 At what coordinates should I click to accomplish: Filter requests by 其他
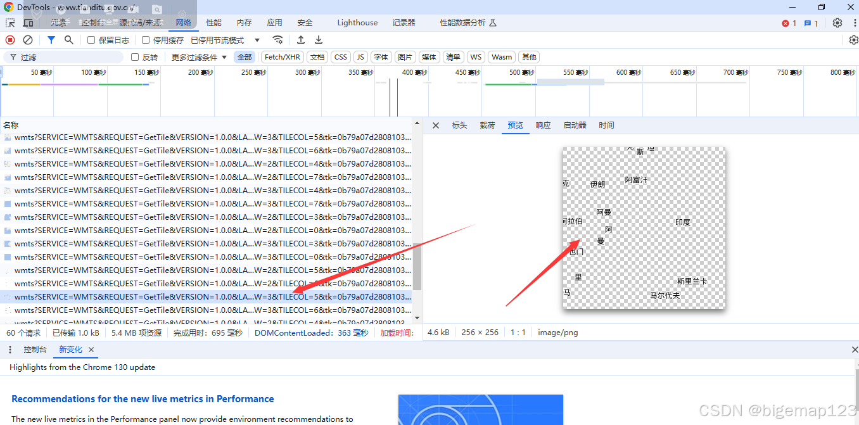pyautogui.click(x=529, y=57)
